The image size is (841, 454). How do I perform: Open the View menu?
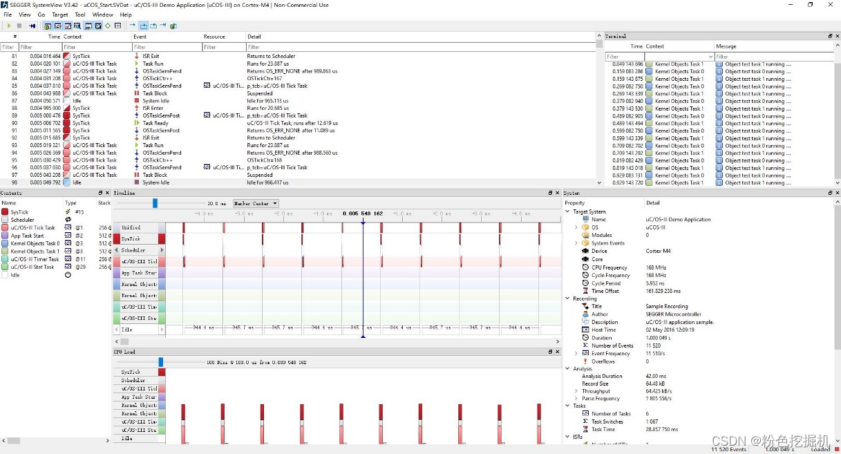point(25,15)
